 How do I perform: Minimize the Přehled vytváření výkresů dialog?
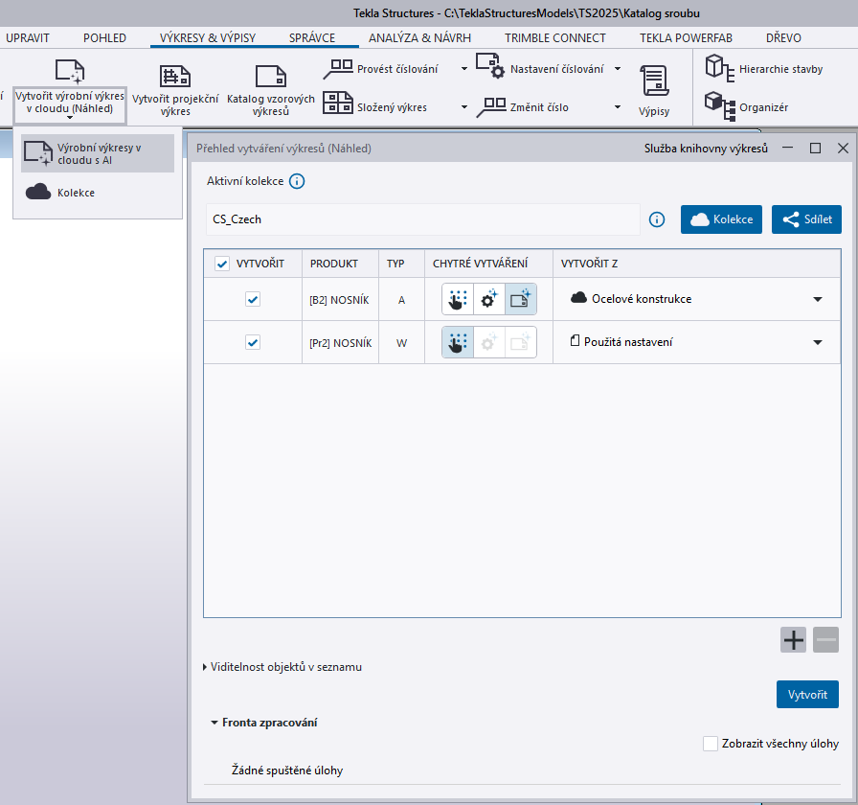pyautogui.click(x=787, y=149)
